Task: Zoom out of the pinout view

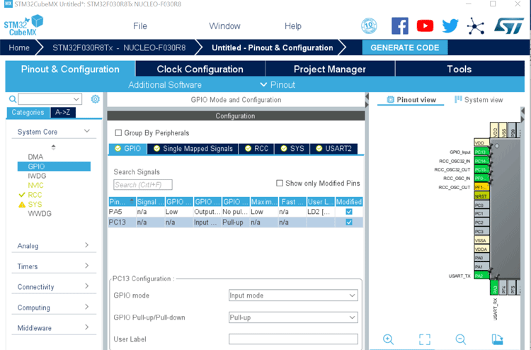Action: point(461,339)
